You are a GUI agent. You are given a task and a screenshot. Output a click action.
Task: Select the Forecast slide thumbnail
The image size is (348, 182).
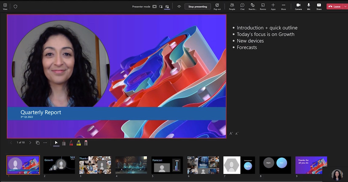[x=167, y=165]
